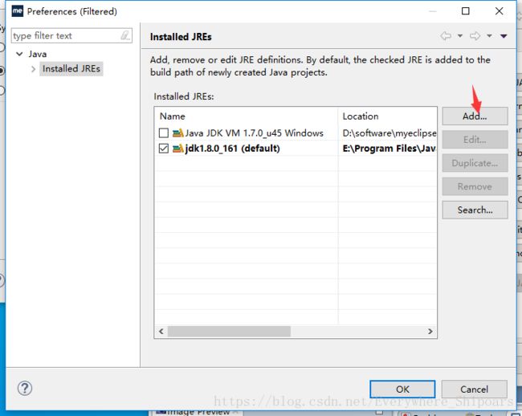Select the jdk1.8.0_161 (default) row
This screenshot has height=416, width=522.
pyautogui.click(x=296, y=149)
